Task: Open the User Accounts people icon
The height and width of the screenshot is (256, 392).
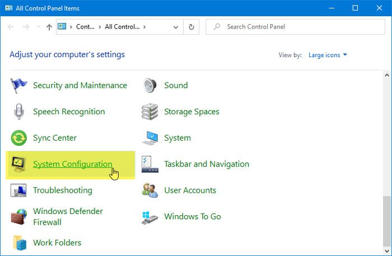Action: click(x=150, y=190)
